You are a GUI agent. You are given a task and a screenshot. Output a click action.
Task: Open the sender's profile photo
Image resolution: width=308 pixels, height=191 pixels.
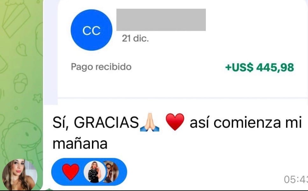[x=20, y=174]
